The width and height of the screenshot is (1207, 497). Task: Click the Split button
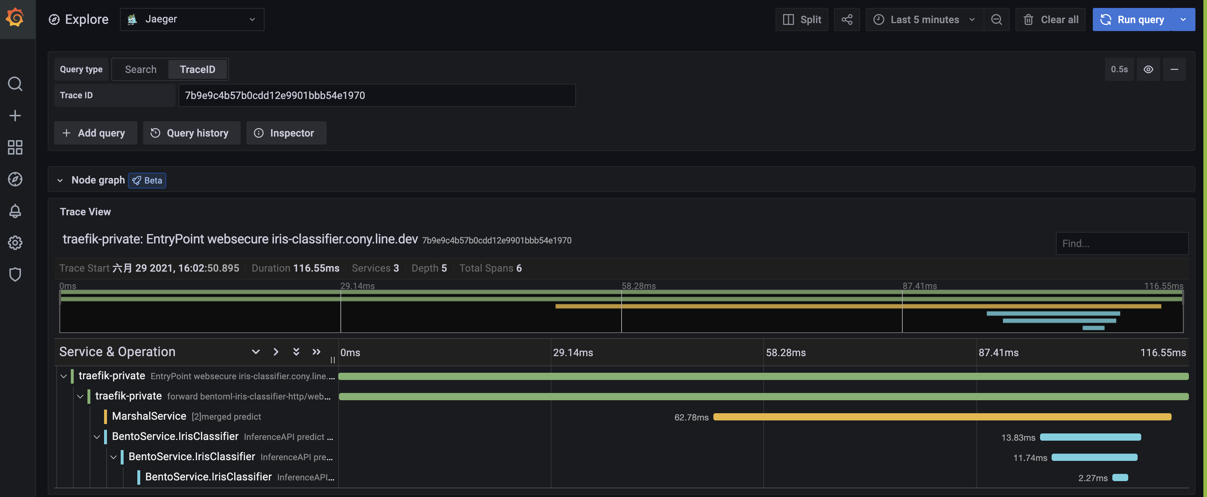(x=802, y=19)
